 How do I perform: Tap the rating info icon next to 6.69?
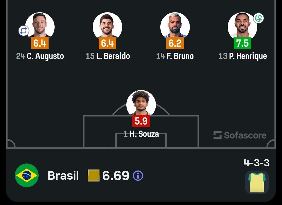138,176
